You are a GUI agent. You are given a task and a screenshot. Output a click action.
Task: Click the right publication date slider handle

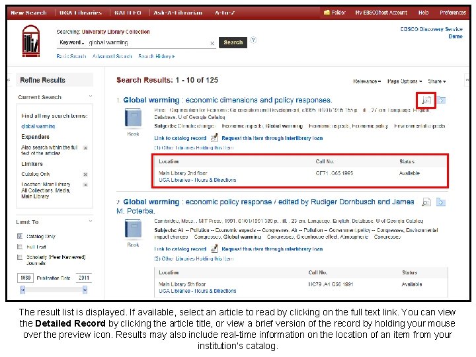85,290
